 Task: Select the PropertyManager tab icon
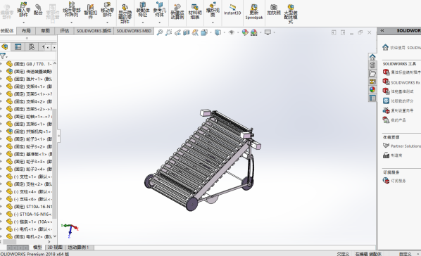(x=18, y=47)
